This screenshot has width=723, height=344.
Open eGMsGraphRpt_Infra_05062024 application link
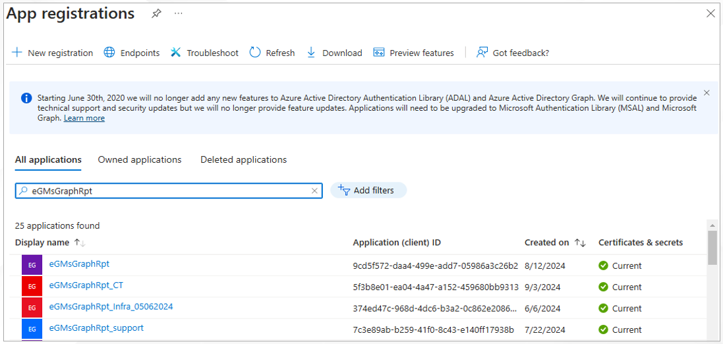[111, 306]
